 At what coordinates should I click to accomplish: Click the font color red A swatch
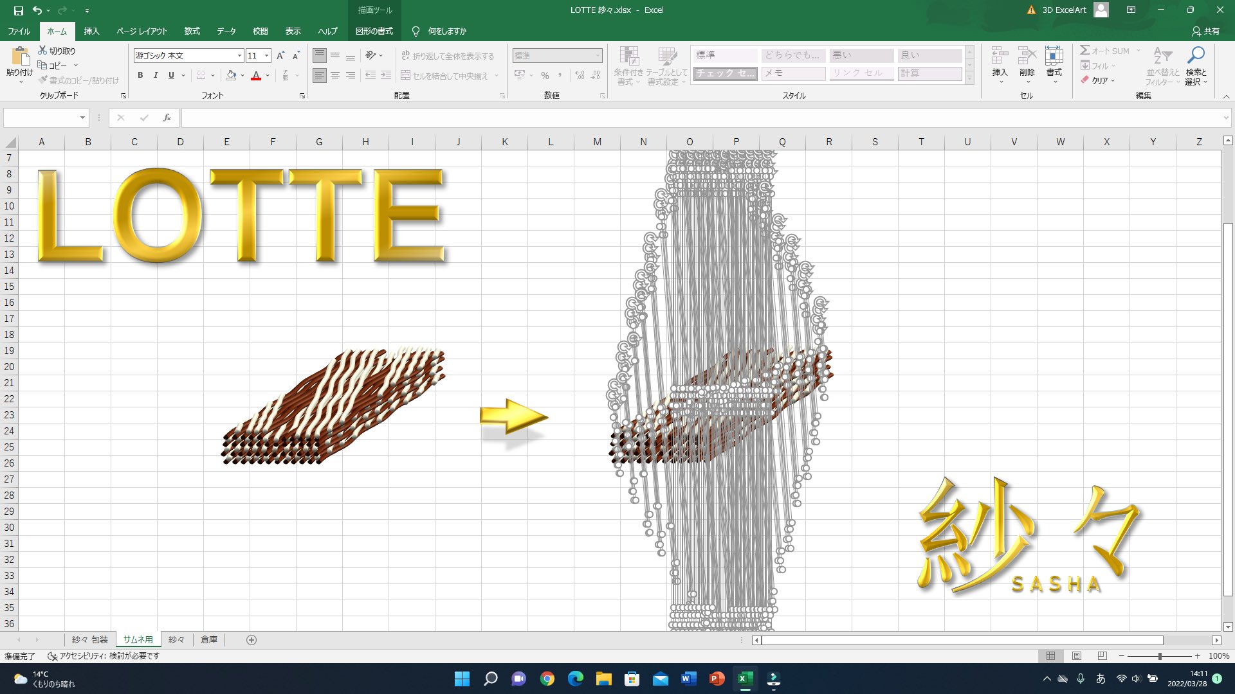pyautogui.click(x=256, y=75)
